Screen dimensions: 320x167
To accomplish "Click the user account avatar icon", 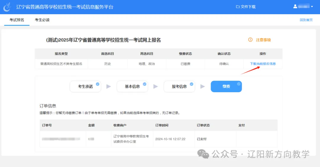I will coord(295,7).
